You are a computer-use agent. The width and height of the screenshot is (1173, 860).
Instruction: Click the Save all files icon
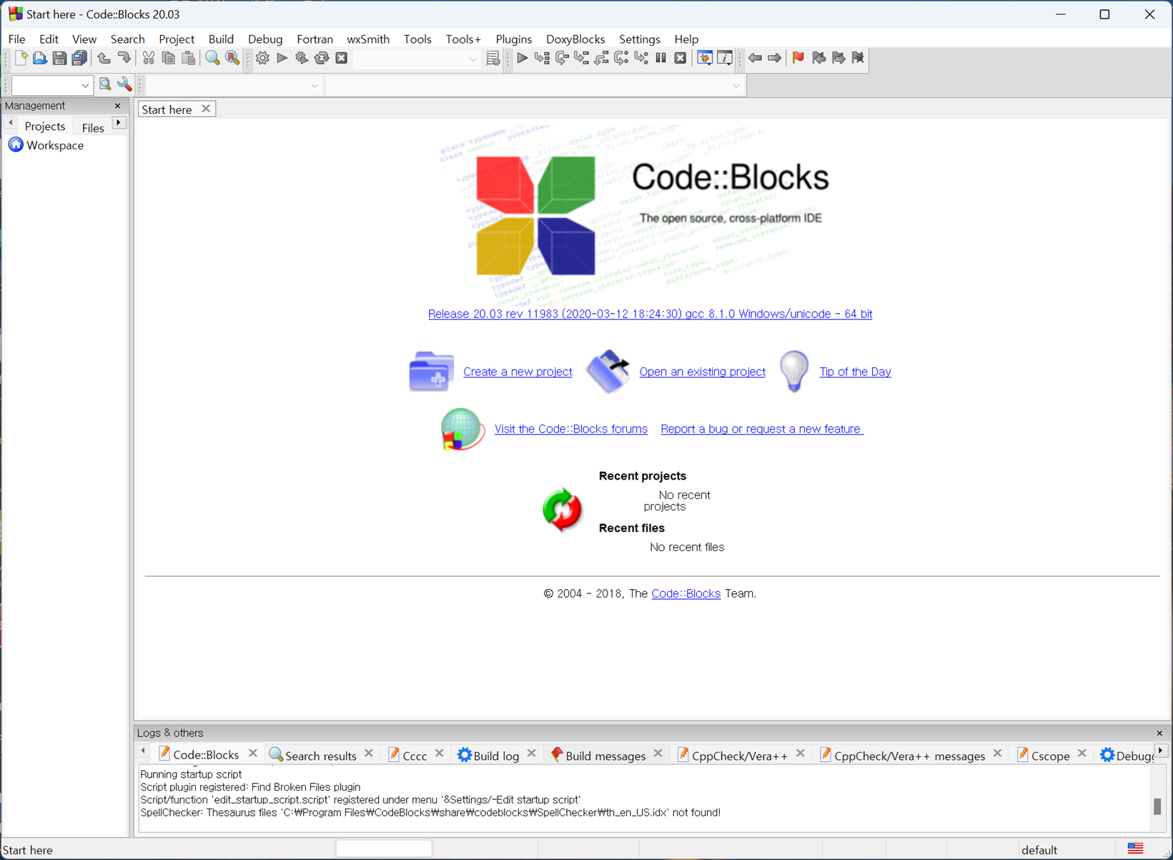point(79,58)
